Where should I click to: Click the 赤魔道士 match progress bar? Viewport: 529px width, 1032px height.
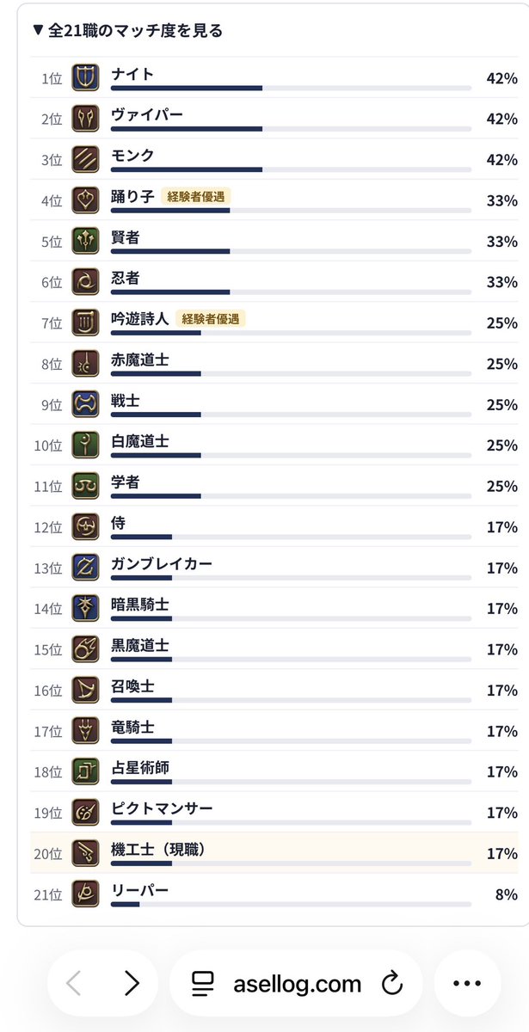coord(291,373)
